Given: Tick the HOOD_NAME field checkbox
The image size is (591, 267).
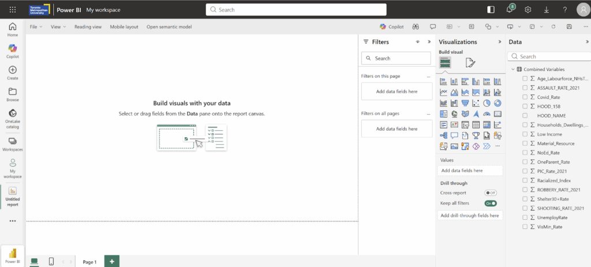Looking at the screenshot, I should 525,115.
